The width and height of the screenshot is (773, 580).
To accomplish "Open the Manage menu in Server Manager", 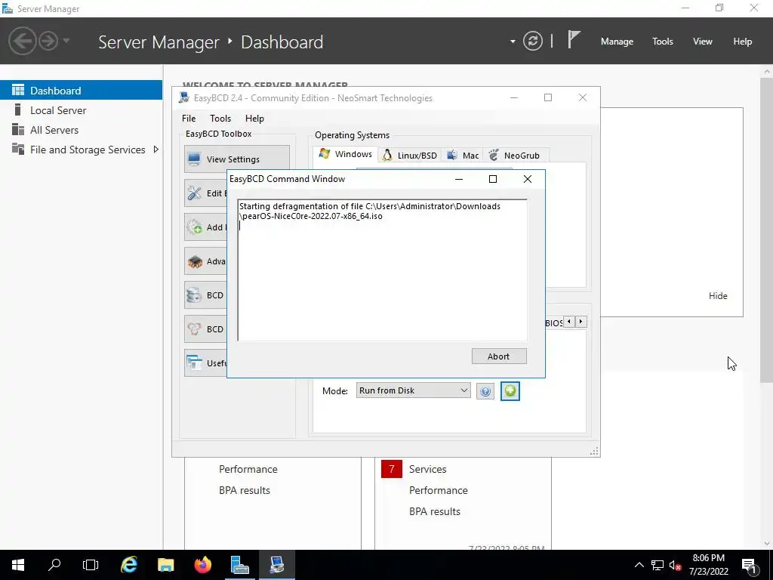I will tap(617, 42).
